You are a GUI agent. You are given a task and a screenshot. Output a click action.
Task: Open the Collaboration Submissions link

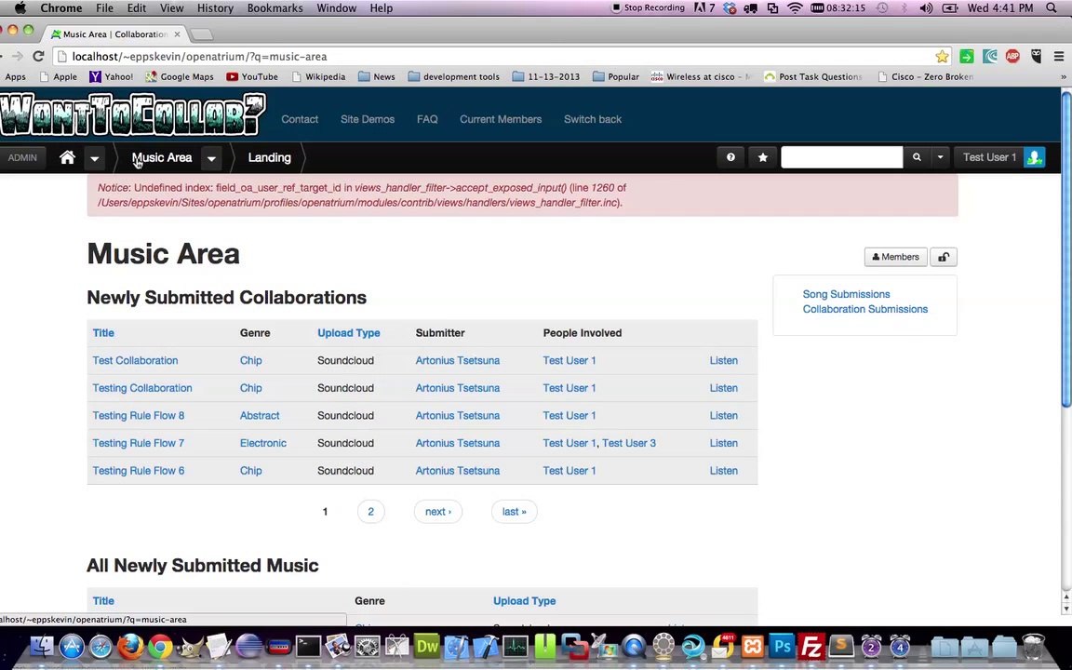click(x=864, y=309)
